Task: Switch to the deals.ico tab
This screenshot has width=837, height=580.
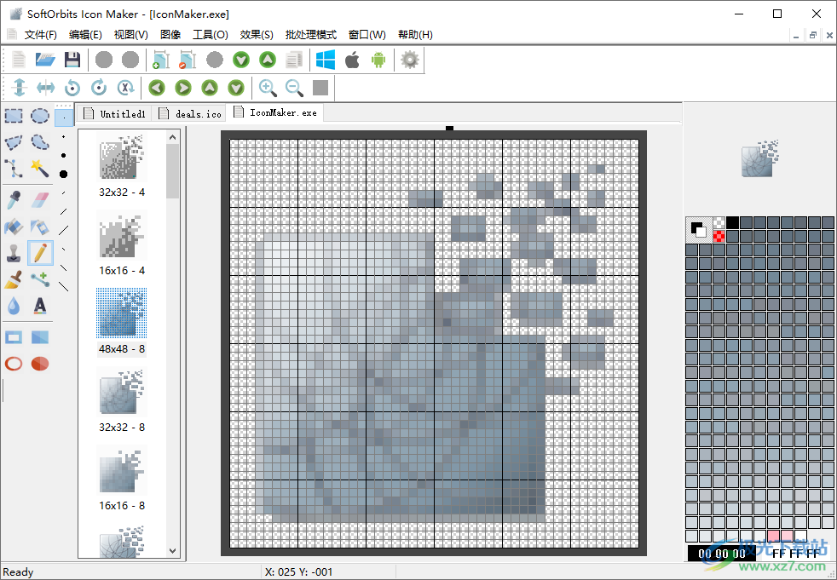Action: [x=189, y=112]
